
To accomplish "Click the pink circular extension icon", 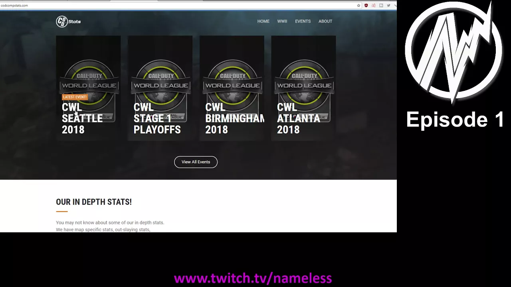I will tap(374, 6).
